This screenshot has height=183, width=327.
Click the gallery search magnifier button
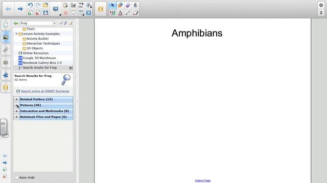66,23
